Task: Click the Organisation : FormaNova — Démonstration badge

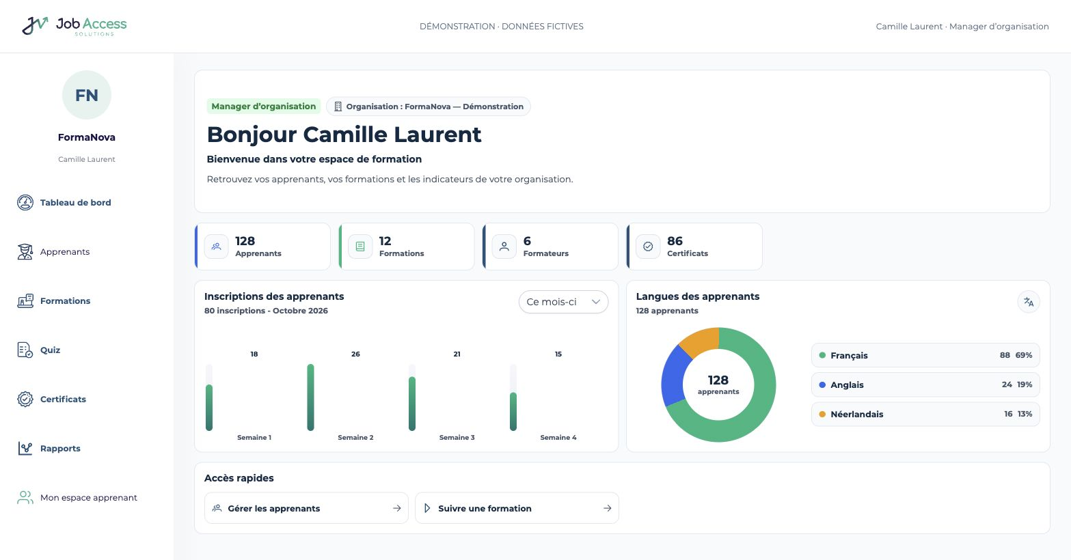Action: (x=429, y=107)
